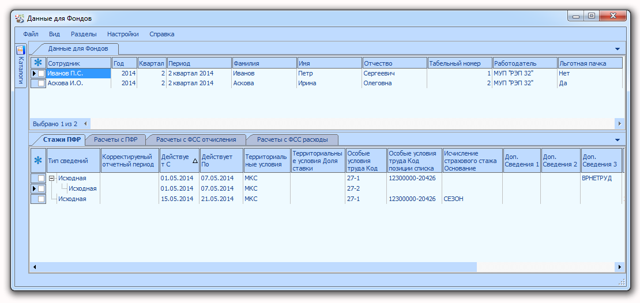Check the box of first Исходная row with ВРНЕТРУД
The width and height of the screenshot is (640, 303).
[x=41, y=178]
